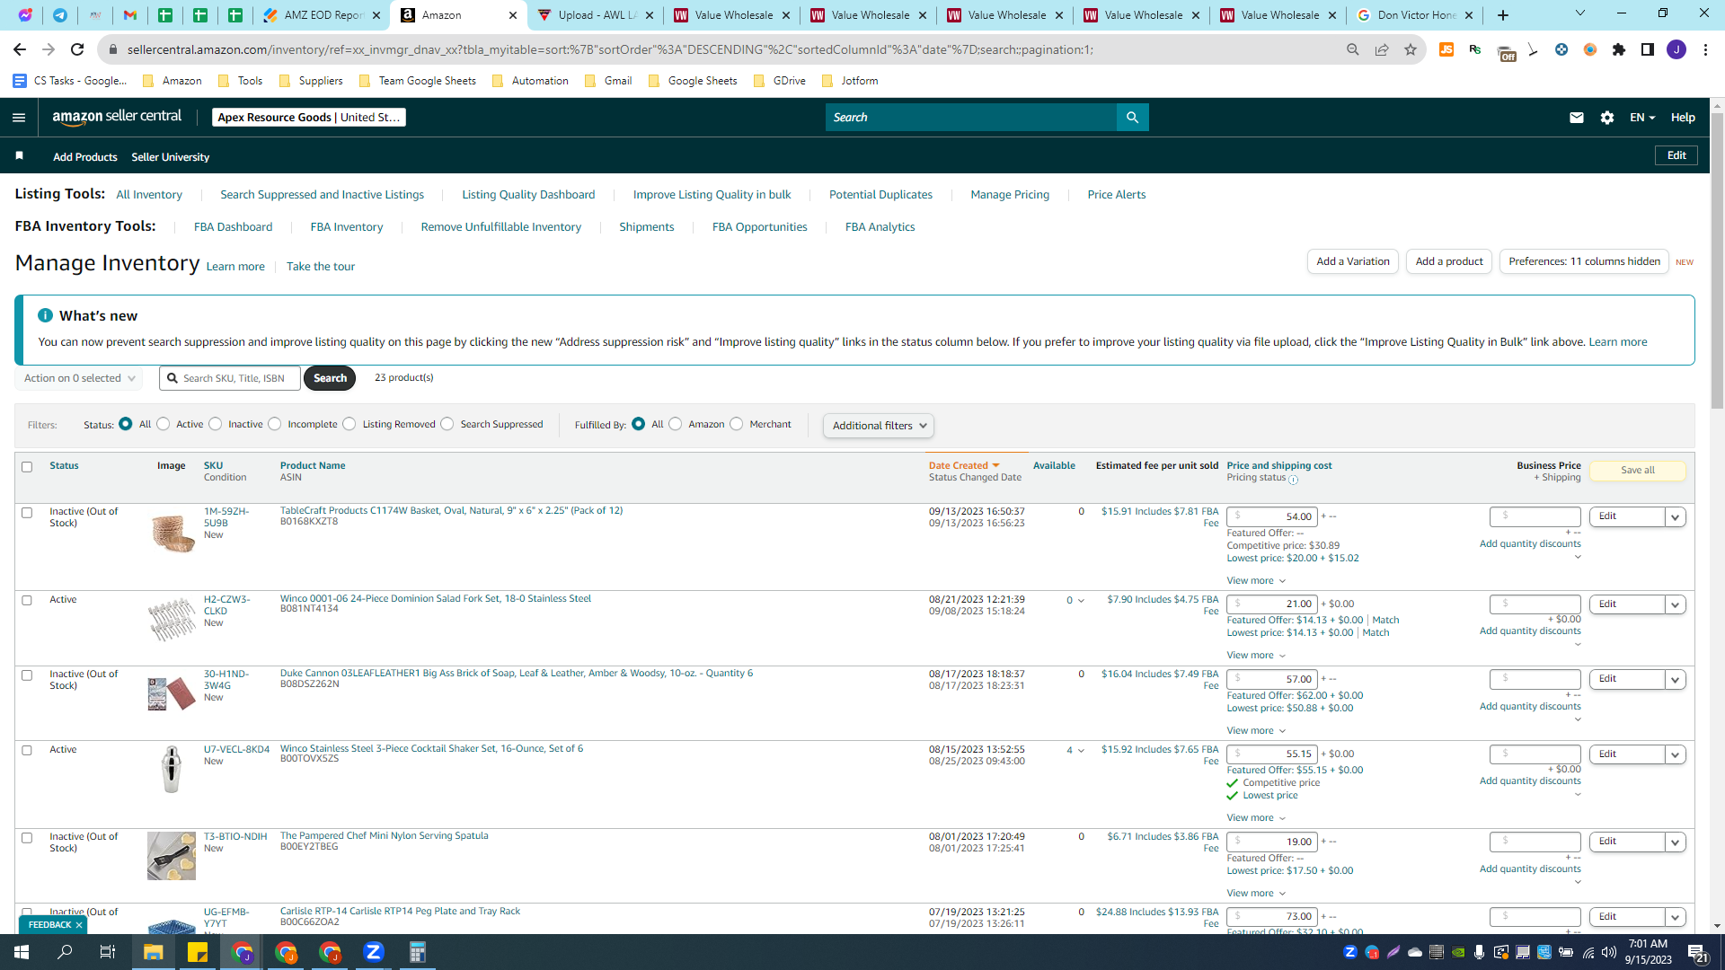Reload the current page
Image resolution: width=1725 pixels, height=970 pixels.
pyautogui.click(x=77, y=49)
